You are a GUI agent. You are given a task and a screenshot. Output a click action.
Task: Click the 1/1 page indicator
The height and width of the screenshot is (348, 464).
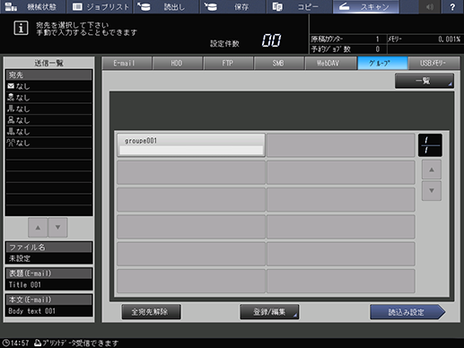430,145
